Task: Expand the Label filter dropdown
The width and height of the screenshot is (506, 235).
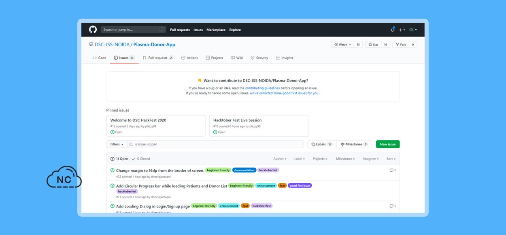Action: click(300, 159)
